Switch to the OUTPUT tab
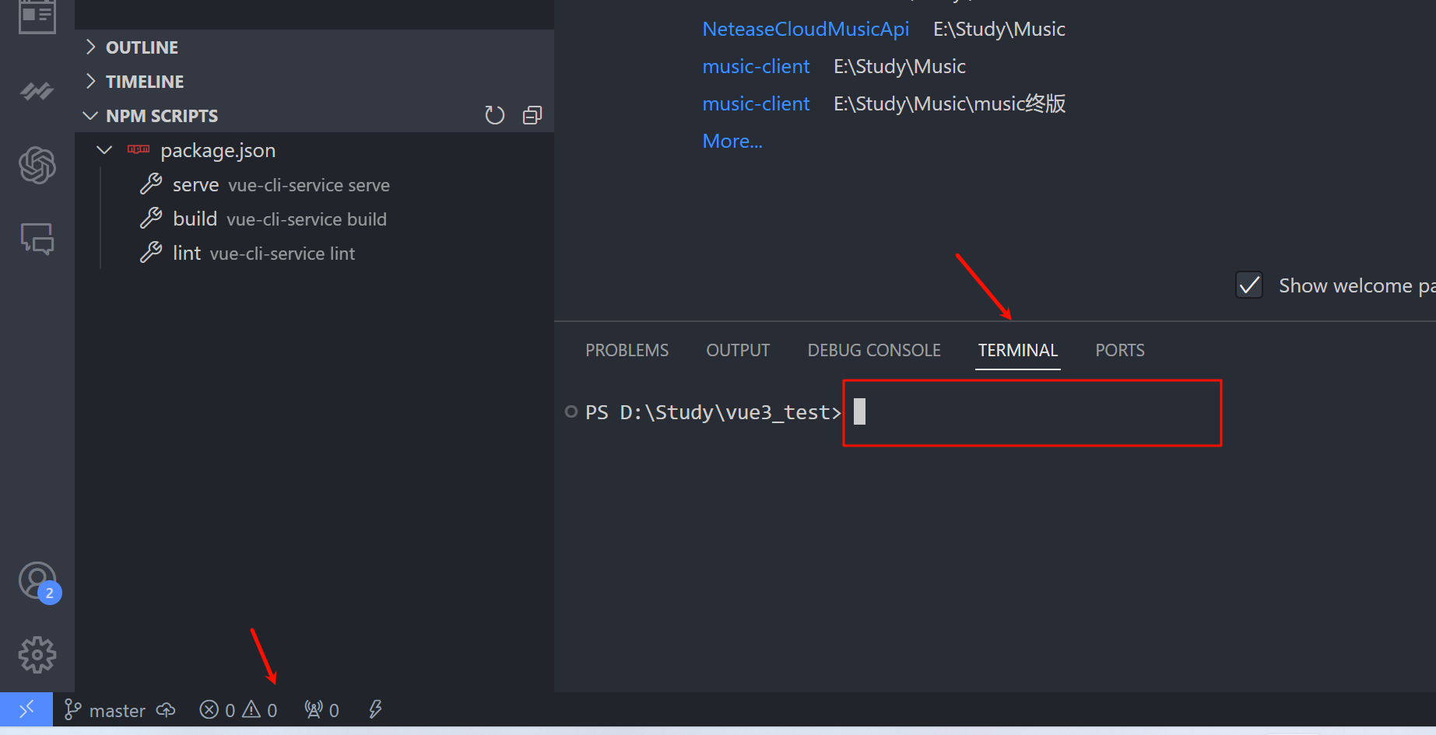Image resolution: width=1436 pixels, height=735 pixels. tap(738, 350)
